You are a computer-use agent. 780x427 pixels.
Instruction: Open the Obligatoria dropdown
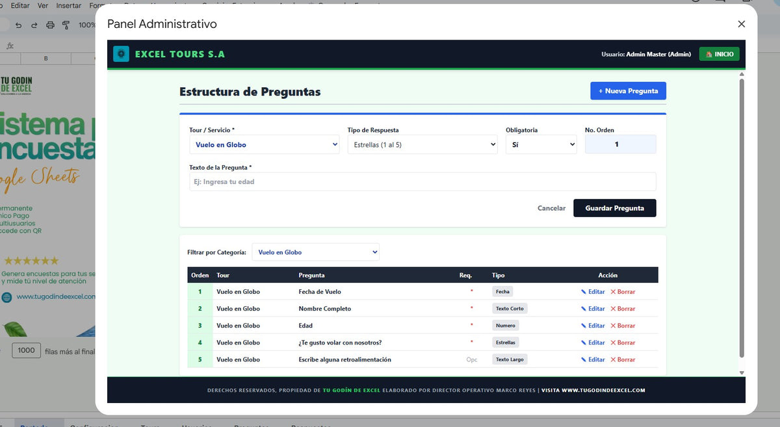point(541,144)
